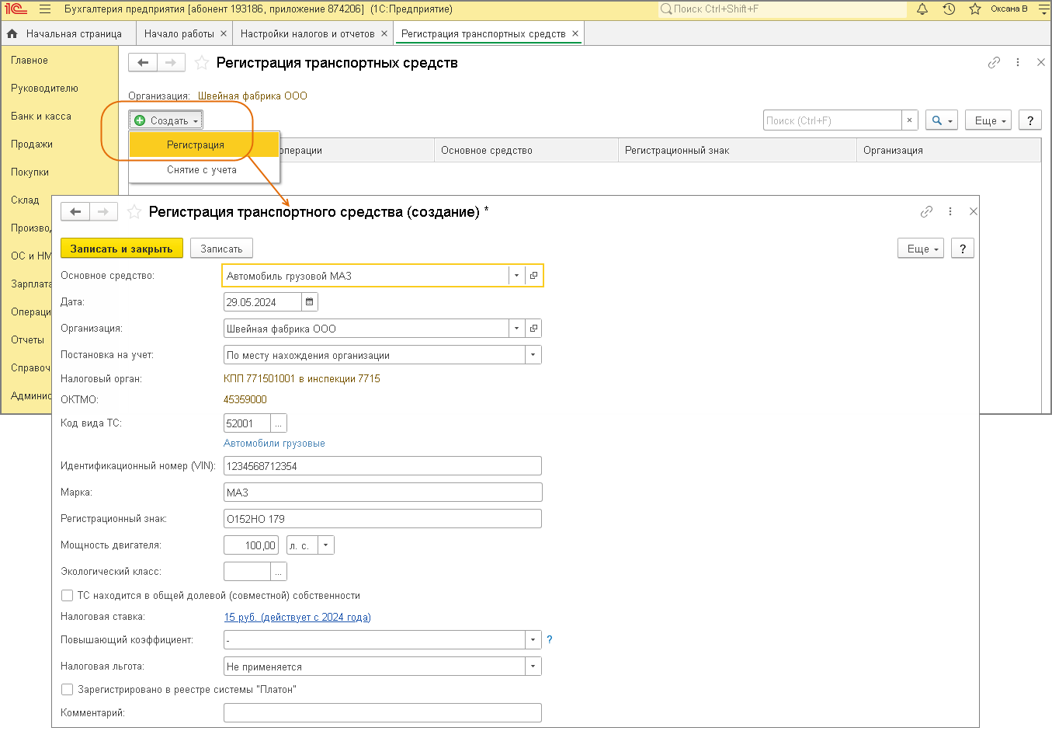Close the Начало работы tab

(x=224, y=34)
